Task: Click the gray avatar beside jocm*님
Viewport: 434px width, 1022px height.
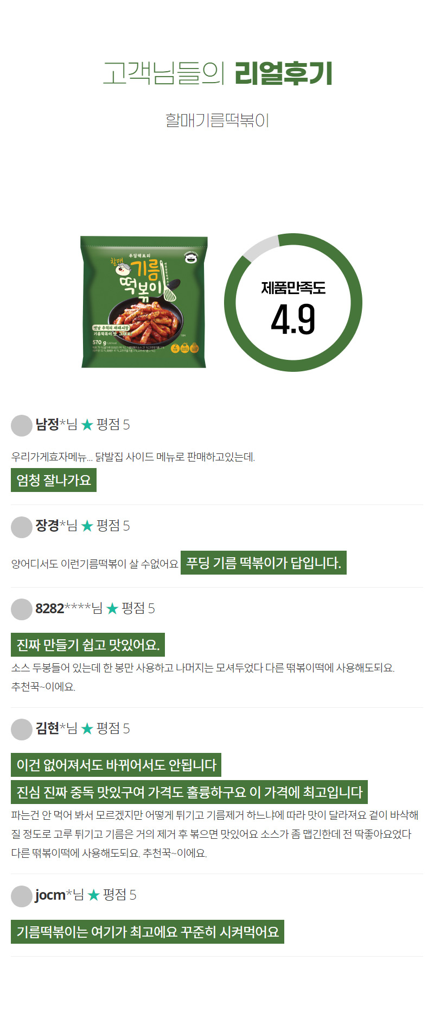Action: pos(22,896)
